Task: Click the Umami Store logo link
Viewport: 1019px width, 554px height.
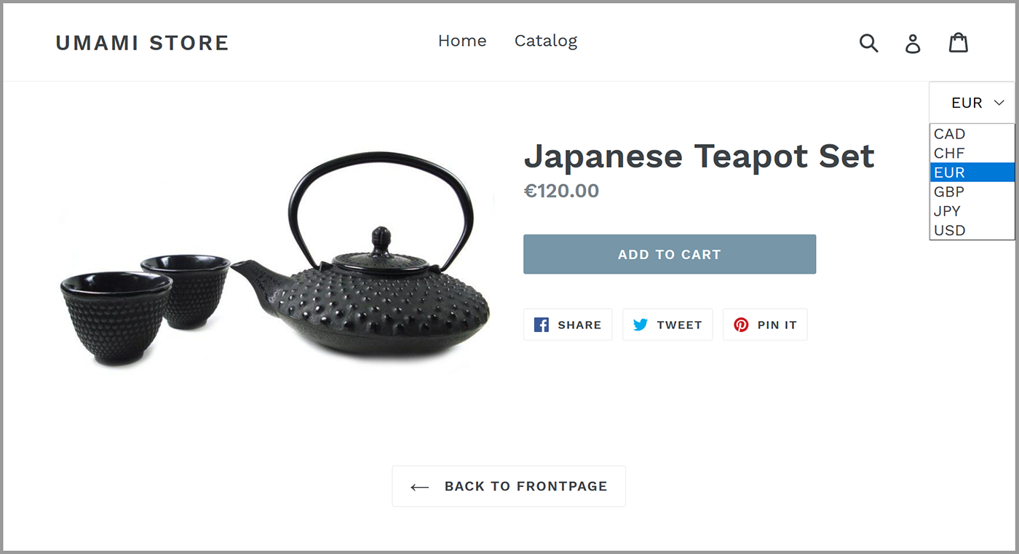Action: (143, 43)
